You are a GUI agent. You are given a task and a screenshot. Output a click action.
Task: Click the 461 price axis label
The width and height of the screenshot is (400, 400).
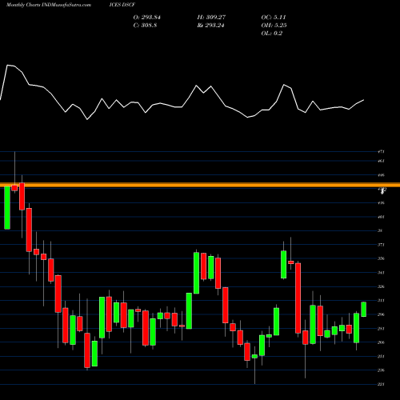(x=381, y=161)
